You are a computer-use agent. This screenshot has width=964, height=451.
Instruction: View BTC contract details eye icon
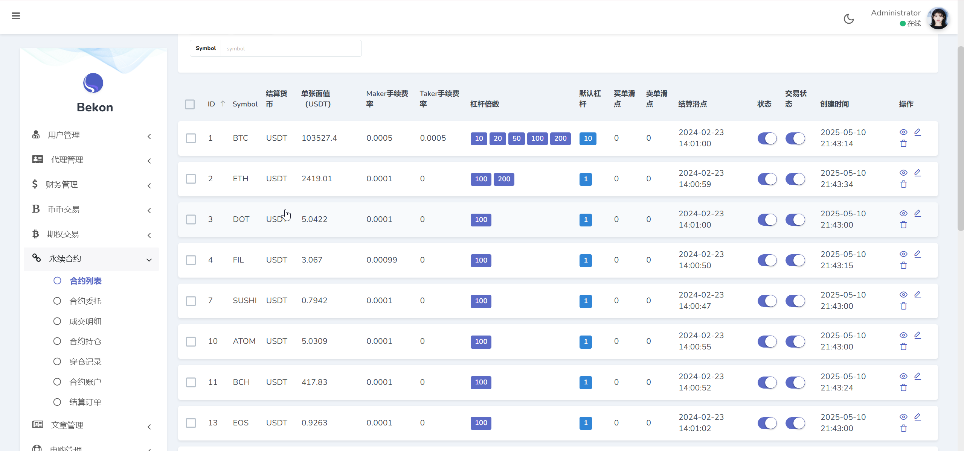click(903, 132)
